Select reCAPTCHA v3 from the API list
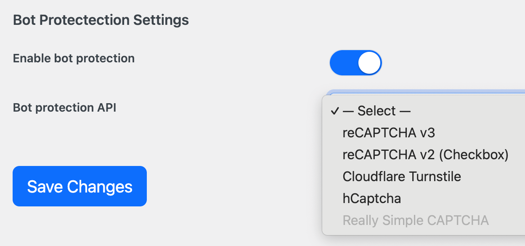This screenshot has width=525, height=246. pyautogui.click(x=389, y=133)
